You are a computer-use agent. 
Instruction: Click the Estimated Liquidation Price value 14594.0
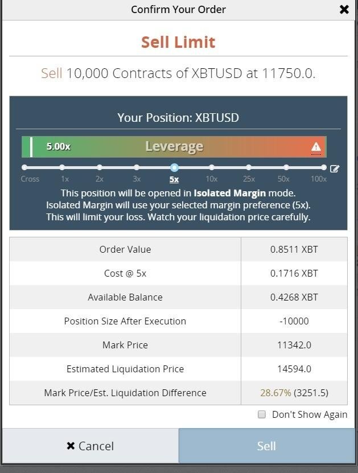click(294, 369)
